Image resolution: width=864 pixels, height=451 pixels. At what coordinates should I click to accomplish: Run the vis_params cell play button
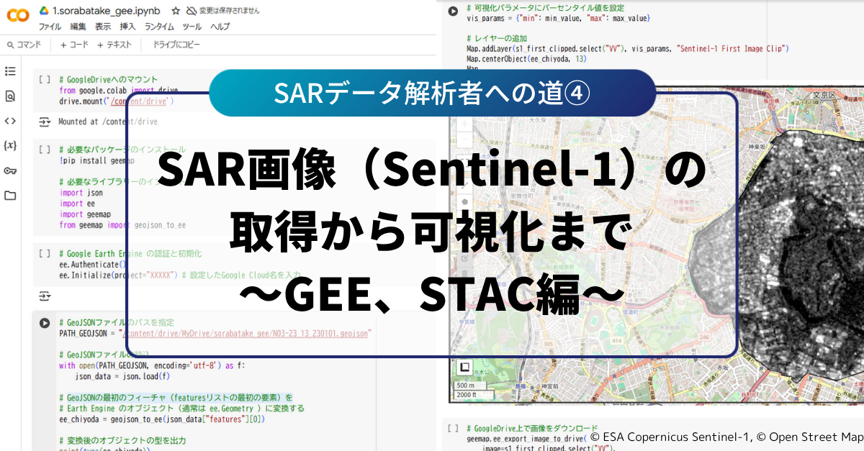click(x=453, y=11)
